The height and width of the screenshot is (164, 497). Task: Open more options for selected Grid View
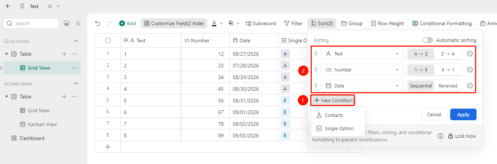click(75, 68)
